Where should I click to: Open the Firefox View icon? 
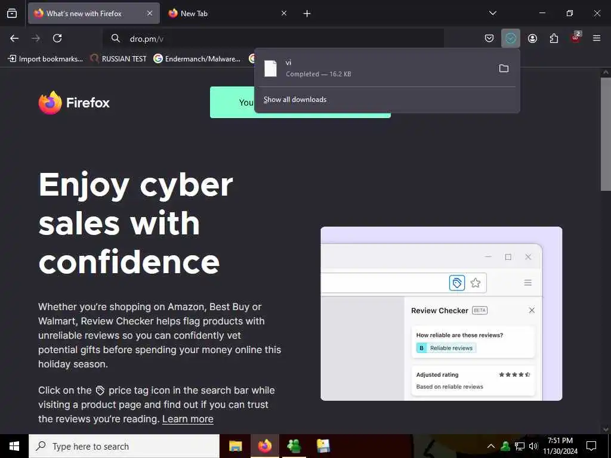click(x=12, y=13)
